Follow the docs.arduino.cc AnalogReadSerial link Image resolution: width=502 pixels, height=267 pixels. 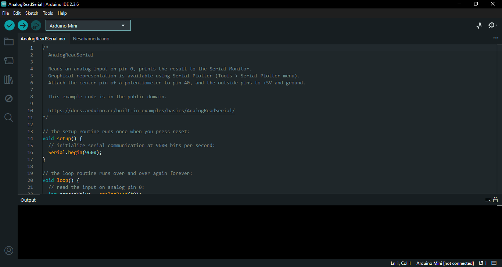point(141,111)
